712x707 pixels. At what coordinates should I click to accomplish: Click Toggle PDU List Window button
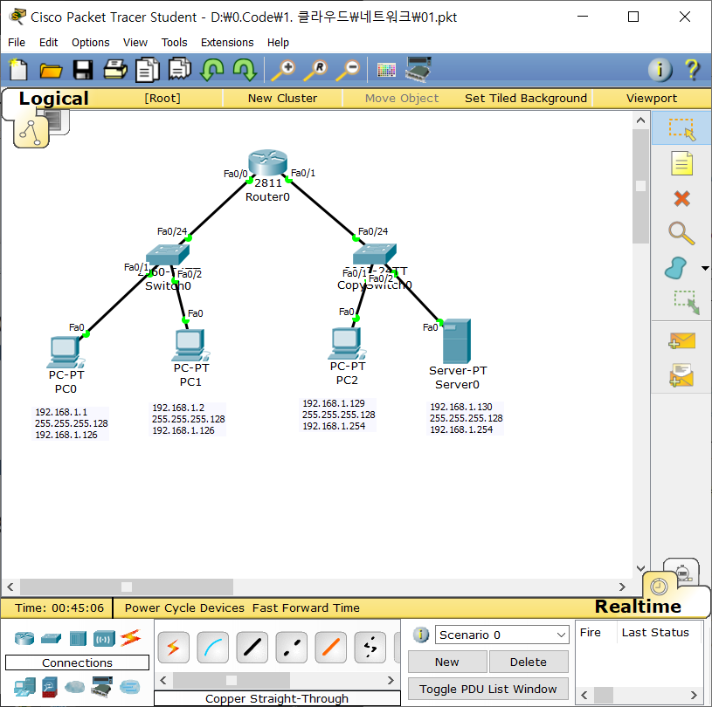pyautogui.click(x=488, y=689)
